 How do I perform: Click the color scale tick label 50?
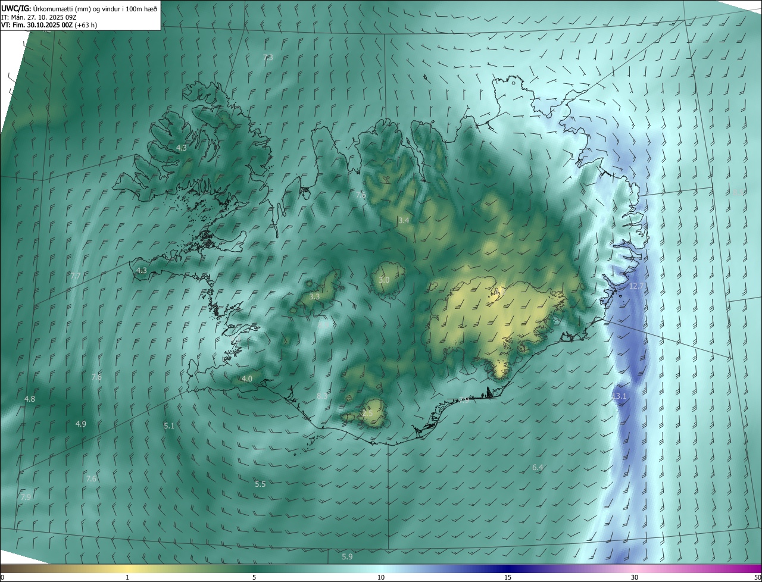pos(757,577)
